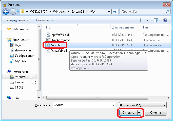The height and width of the screenshot is (121, 173).
Task: Click the Сеть network globe icon
Action: tap(9, 98)
